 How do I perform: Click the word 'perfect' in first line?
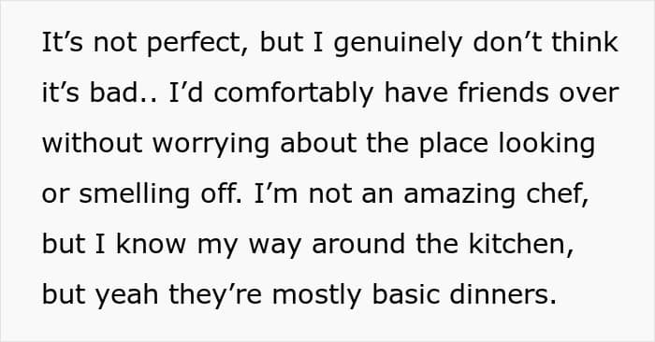pos(195,43)
